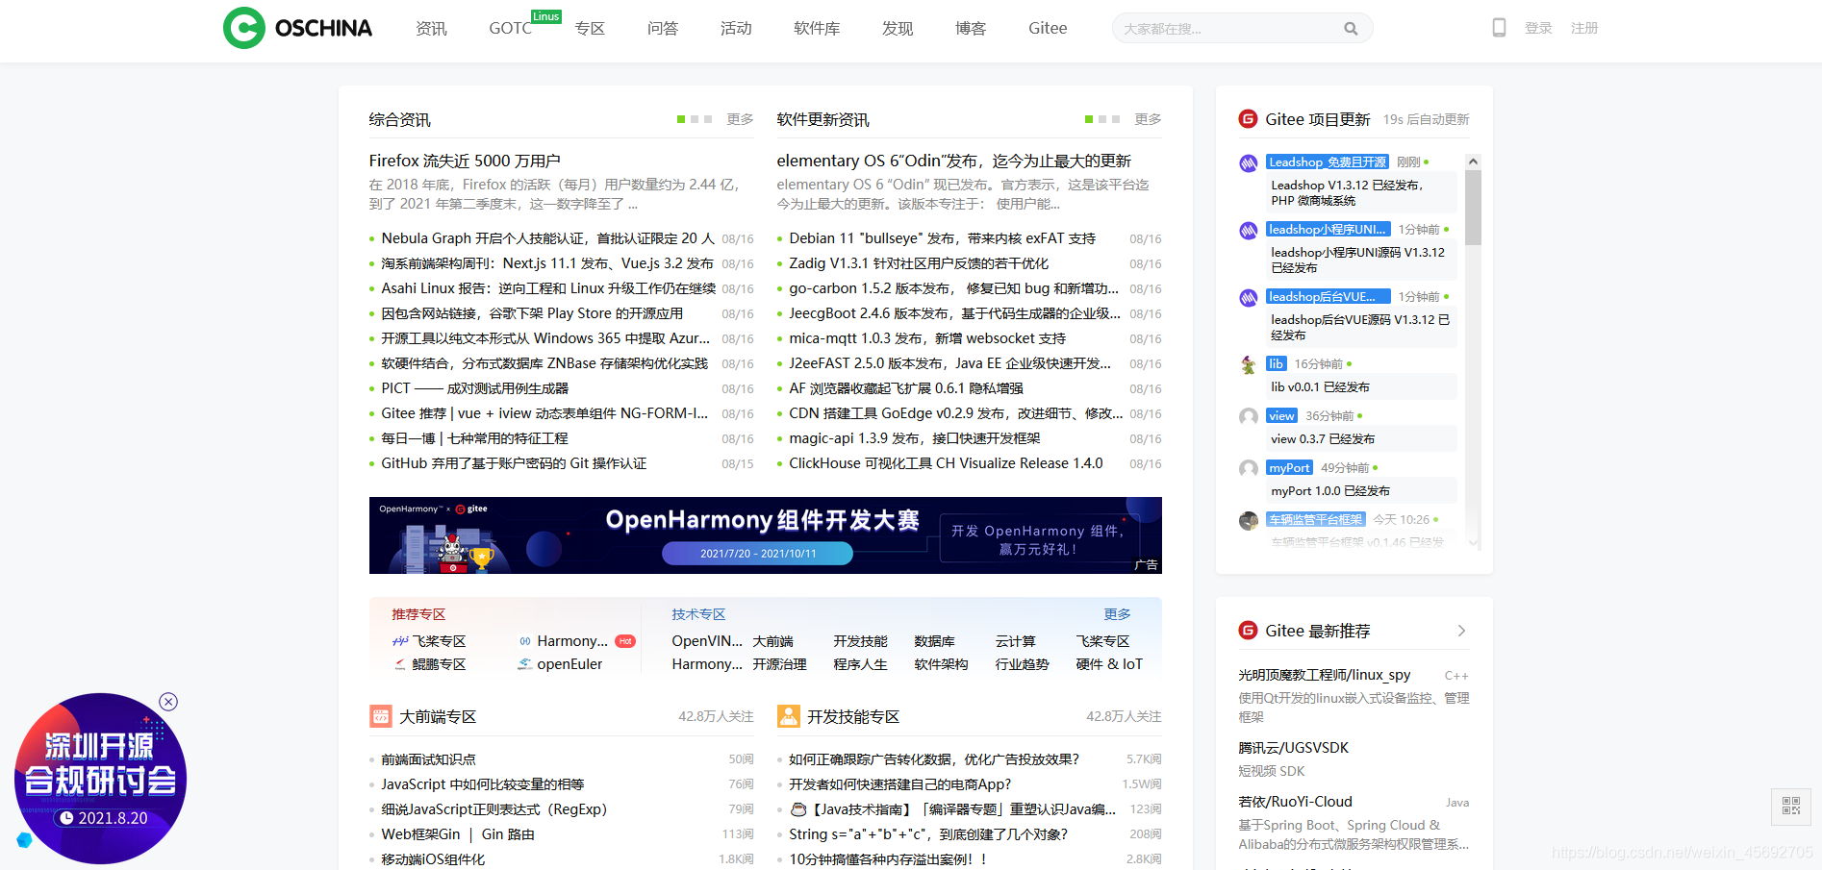Screen dimensions: 1822x870
Task: Open headline Firefox 流失近 5000 万用户
Action: click(x=465, y=161)
